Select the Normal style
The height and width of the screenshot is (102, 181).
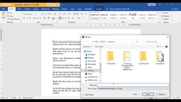pyautogui.click(x=94, y=16)
